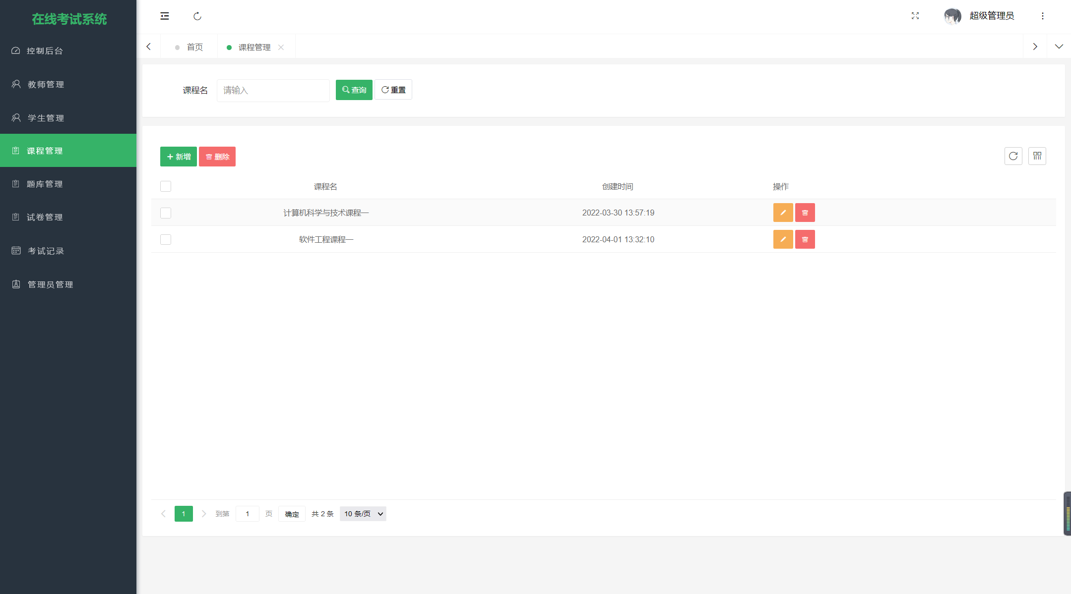The width and height of the screenshot is (1071, 594).
Task: Select the checkbox for 软件工程课程一
Action: (165, 239)
